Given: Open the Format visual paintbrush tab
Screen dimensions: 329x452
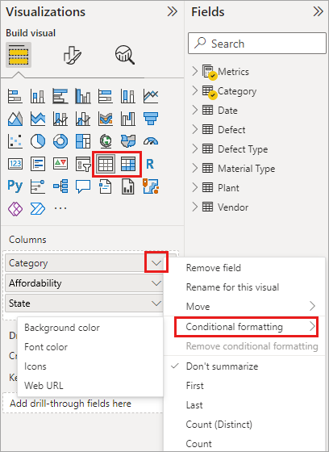Looking at the screenshot, I should pyautogui.click(x=72, y=55).
